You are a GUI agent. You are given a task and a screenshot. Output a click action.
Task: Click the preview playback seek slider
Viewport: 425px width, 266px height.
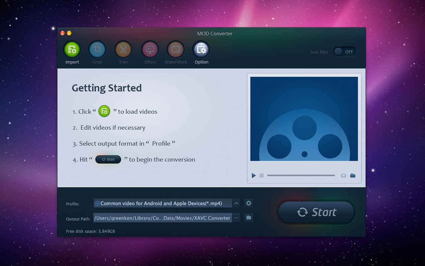tap(301, 175)
